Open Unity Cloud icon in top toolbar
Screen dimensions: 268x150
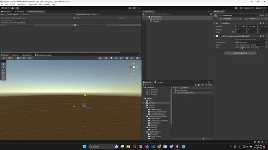pos(13,8)
